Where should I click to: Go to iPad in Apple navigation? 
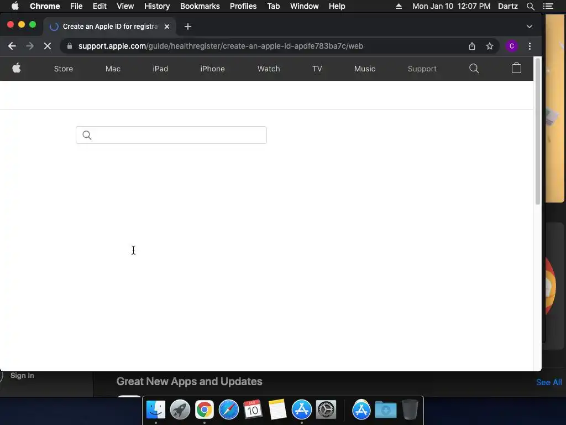tap(160, 69)
